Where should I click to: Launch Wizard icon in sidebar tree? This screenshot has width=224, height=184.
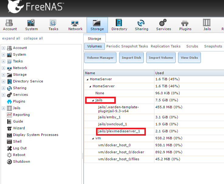pyautogui.click(x=9, y=128)
